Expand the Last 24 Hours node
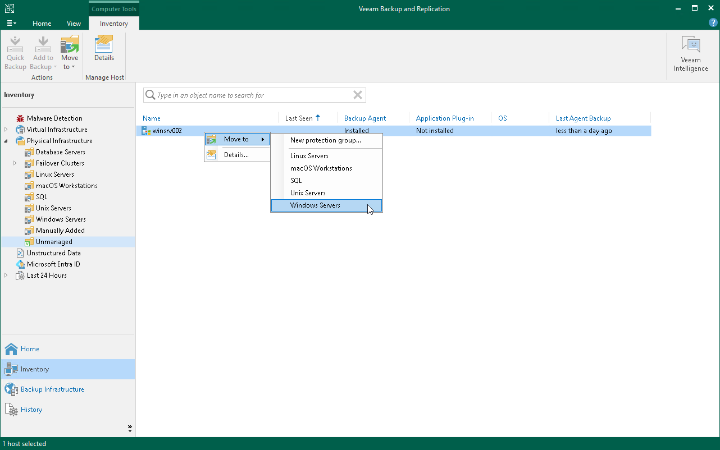Image resolution: width=720 pixels, height=450 pixels. [6, 275]
